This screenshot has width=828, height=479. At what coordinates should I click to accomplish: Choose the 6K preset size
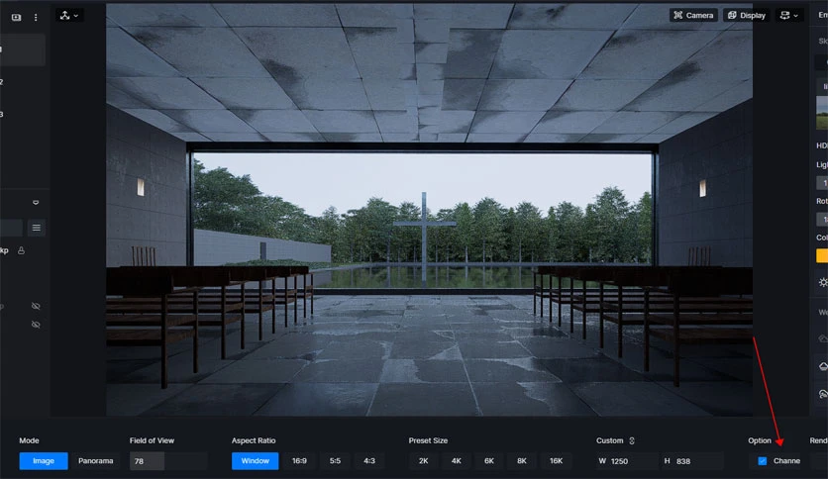489,460
